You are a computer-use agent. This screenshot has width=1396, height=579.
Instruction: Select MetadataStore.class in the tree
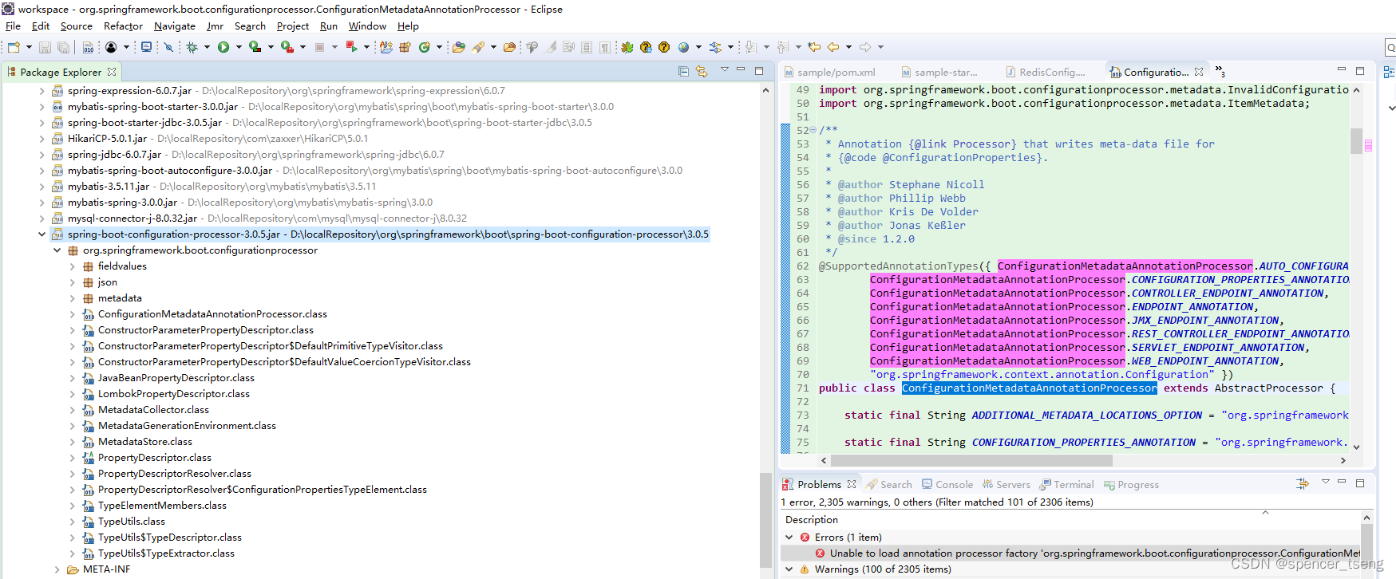[x=144, y=442]
